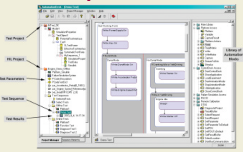Click the Cut scissors toolbar icon
This screenshot has height=152, width=243.
pos(59,16)
